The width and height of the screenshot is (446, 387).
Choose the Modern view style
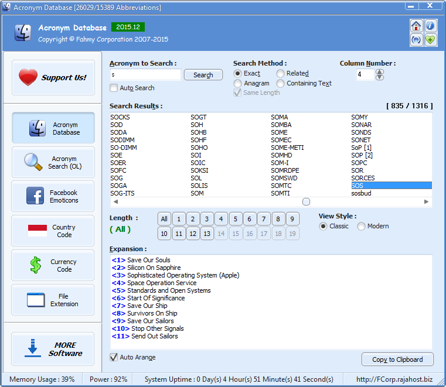361,227
